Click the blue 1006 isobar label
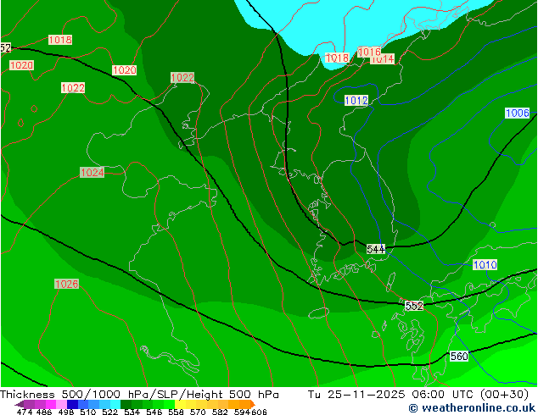 [x=518, y=113]
